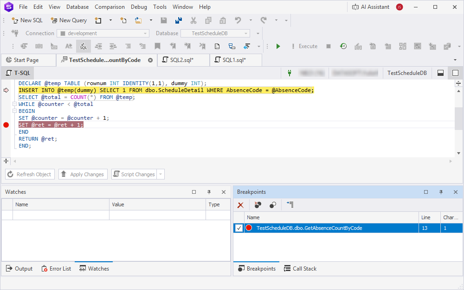This screenshot has width=464, height=290.
Task: Open the Debug menu
Action: (139, 7)
